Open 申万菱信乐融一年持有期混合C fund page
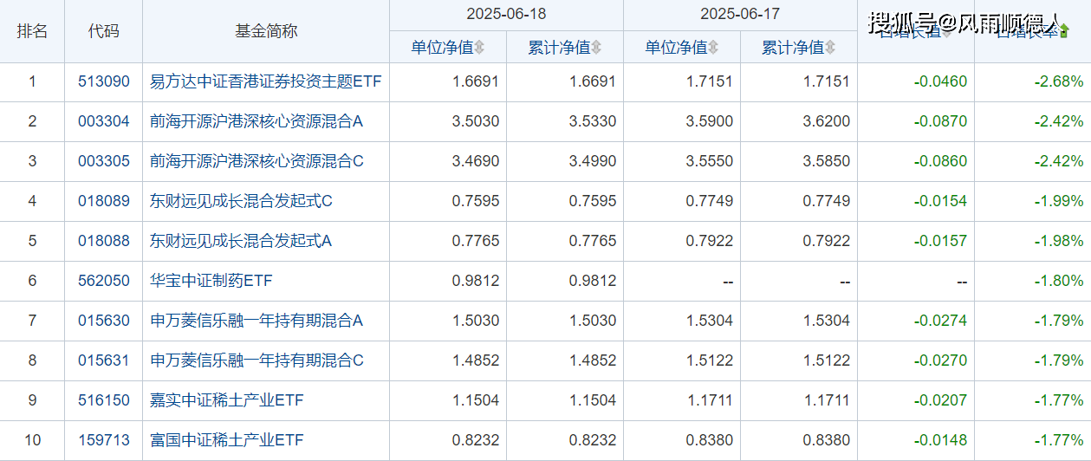Screen dimensions: 1091x461 coord(257,361)
